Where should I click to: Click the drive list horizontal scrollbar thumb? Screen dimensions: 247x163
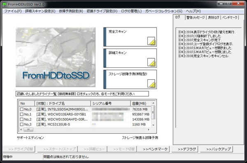click(28, 130)
